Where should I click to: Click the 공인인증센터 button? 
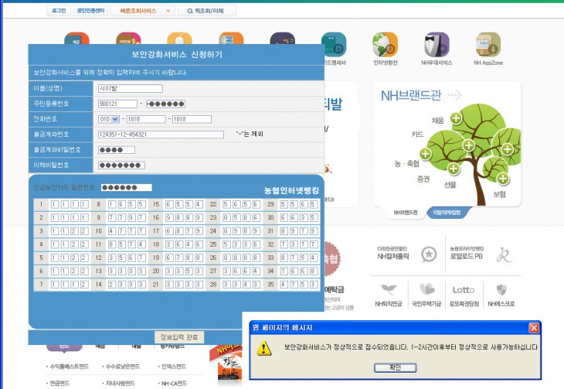click(90, 11)
